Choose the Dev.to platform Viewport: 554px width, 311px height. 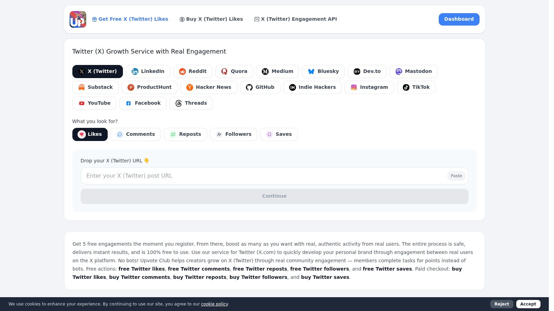pos(367,72)
